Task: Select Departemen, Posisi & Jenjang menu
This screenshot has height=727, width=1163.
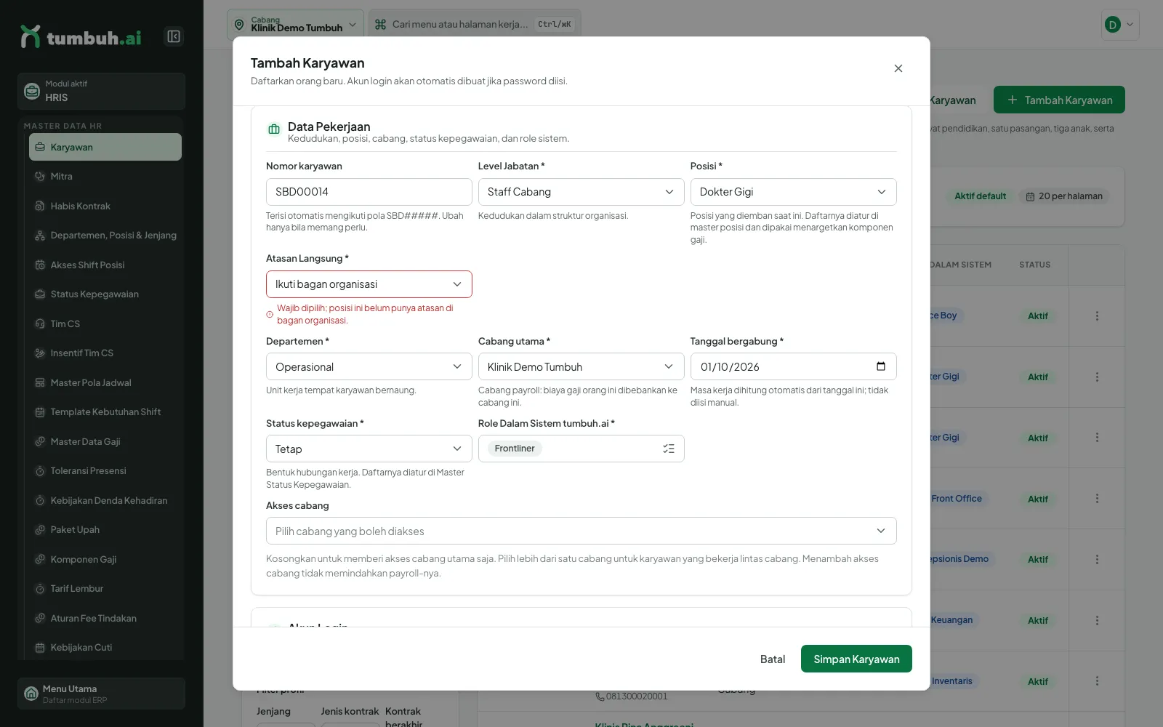Action: [105, 235]
